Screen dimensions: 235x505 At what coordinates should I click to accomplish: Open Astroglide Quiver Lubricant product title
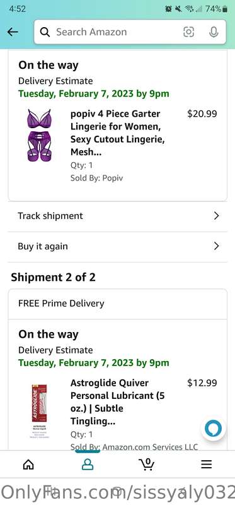118,402
